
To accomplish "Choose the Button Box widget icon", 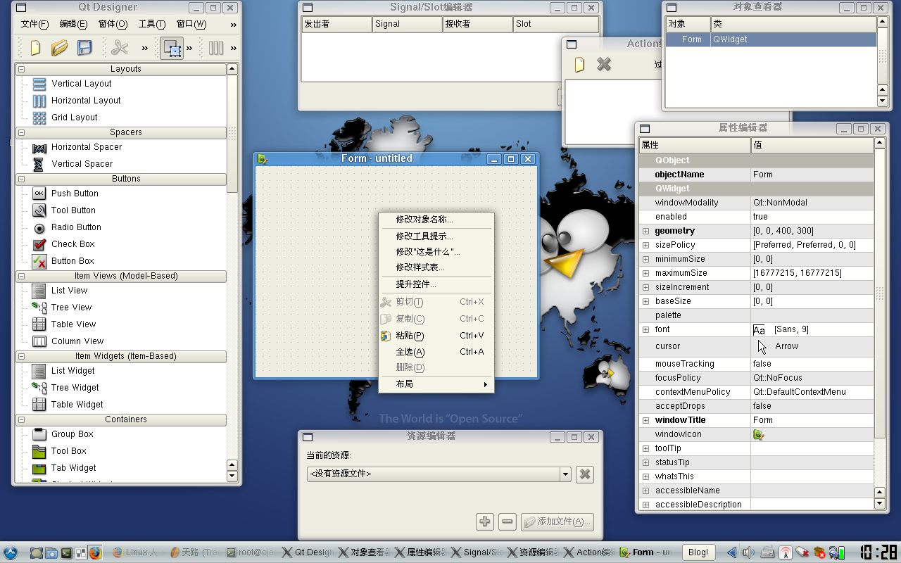I will click(x=39, y=261).
